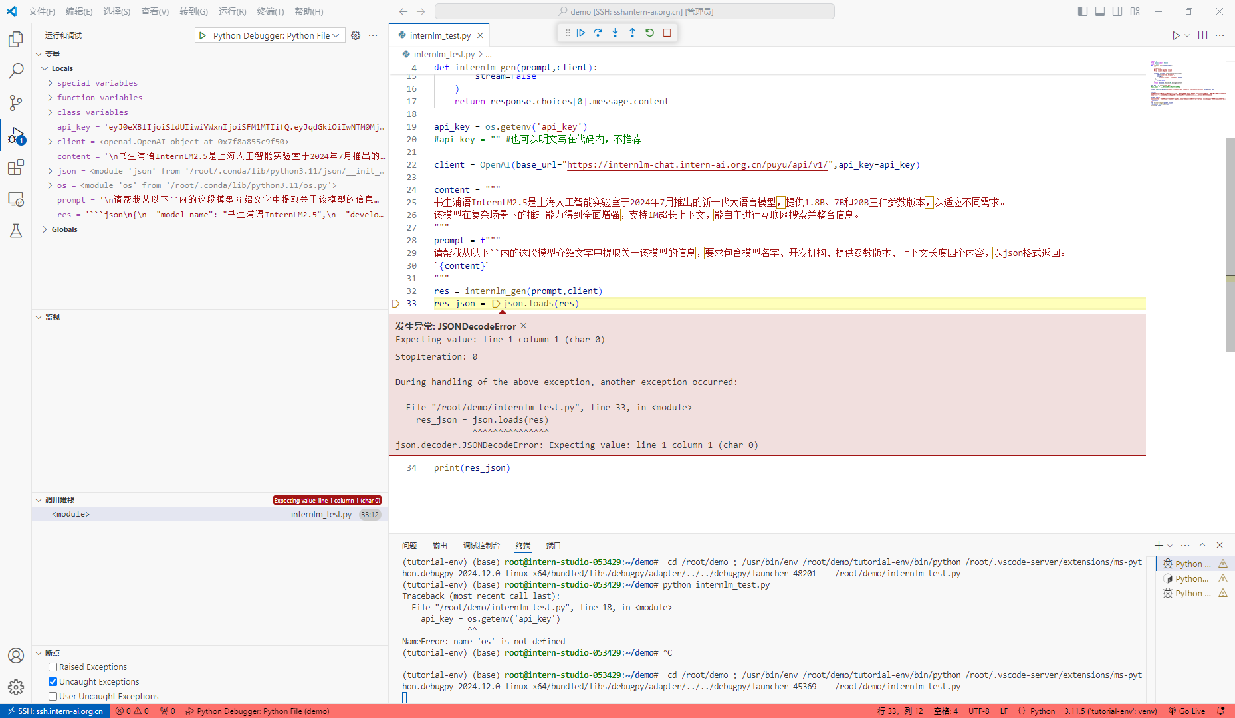The height and width of the screenshot is (718, 1235).
Task: Open Manage gear in activity bar
Action: click(16, 687)
